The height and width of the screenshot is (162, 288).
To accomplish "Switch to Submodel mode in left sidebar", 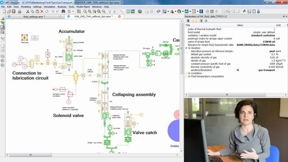I will point(3,23).
